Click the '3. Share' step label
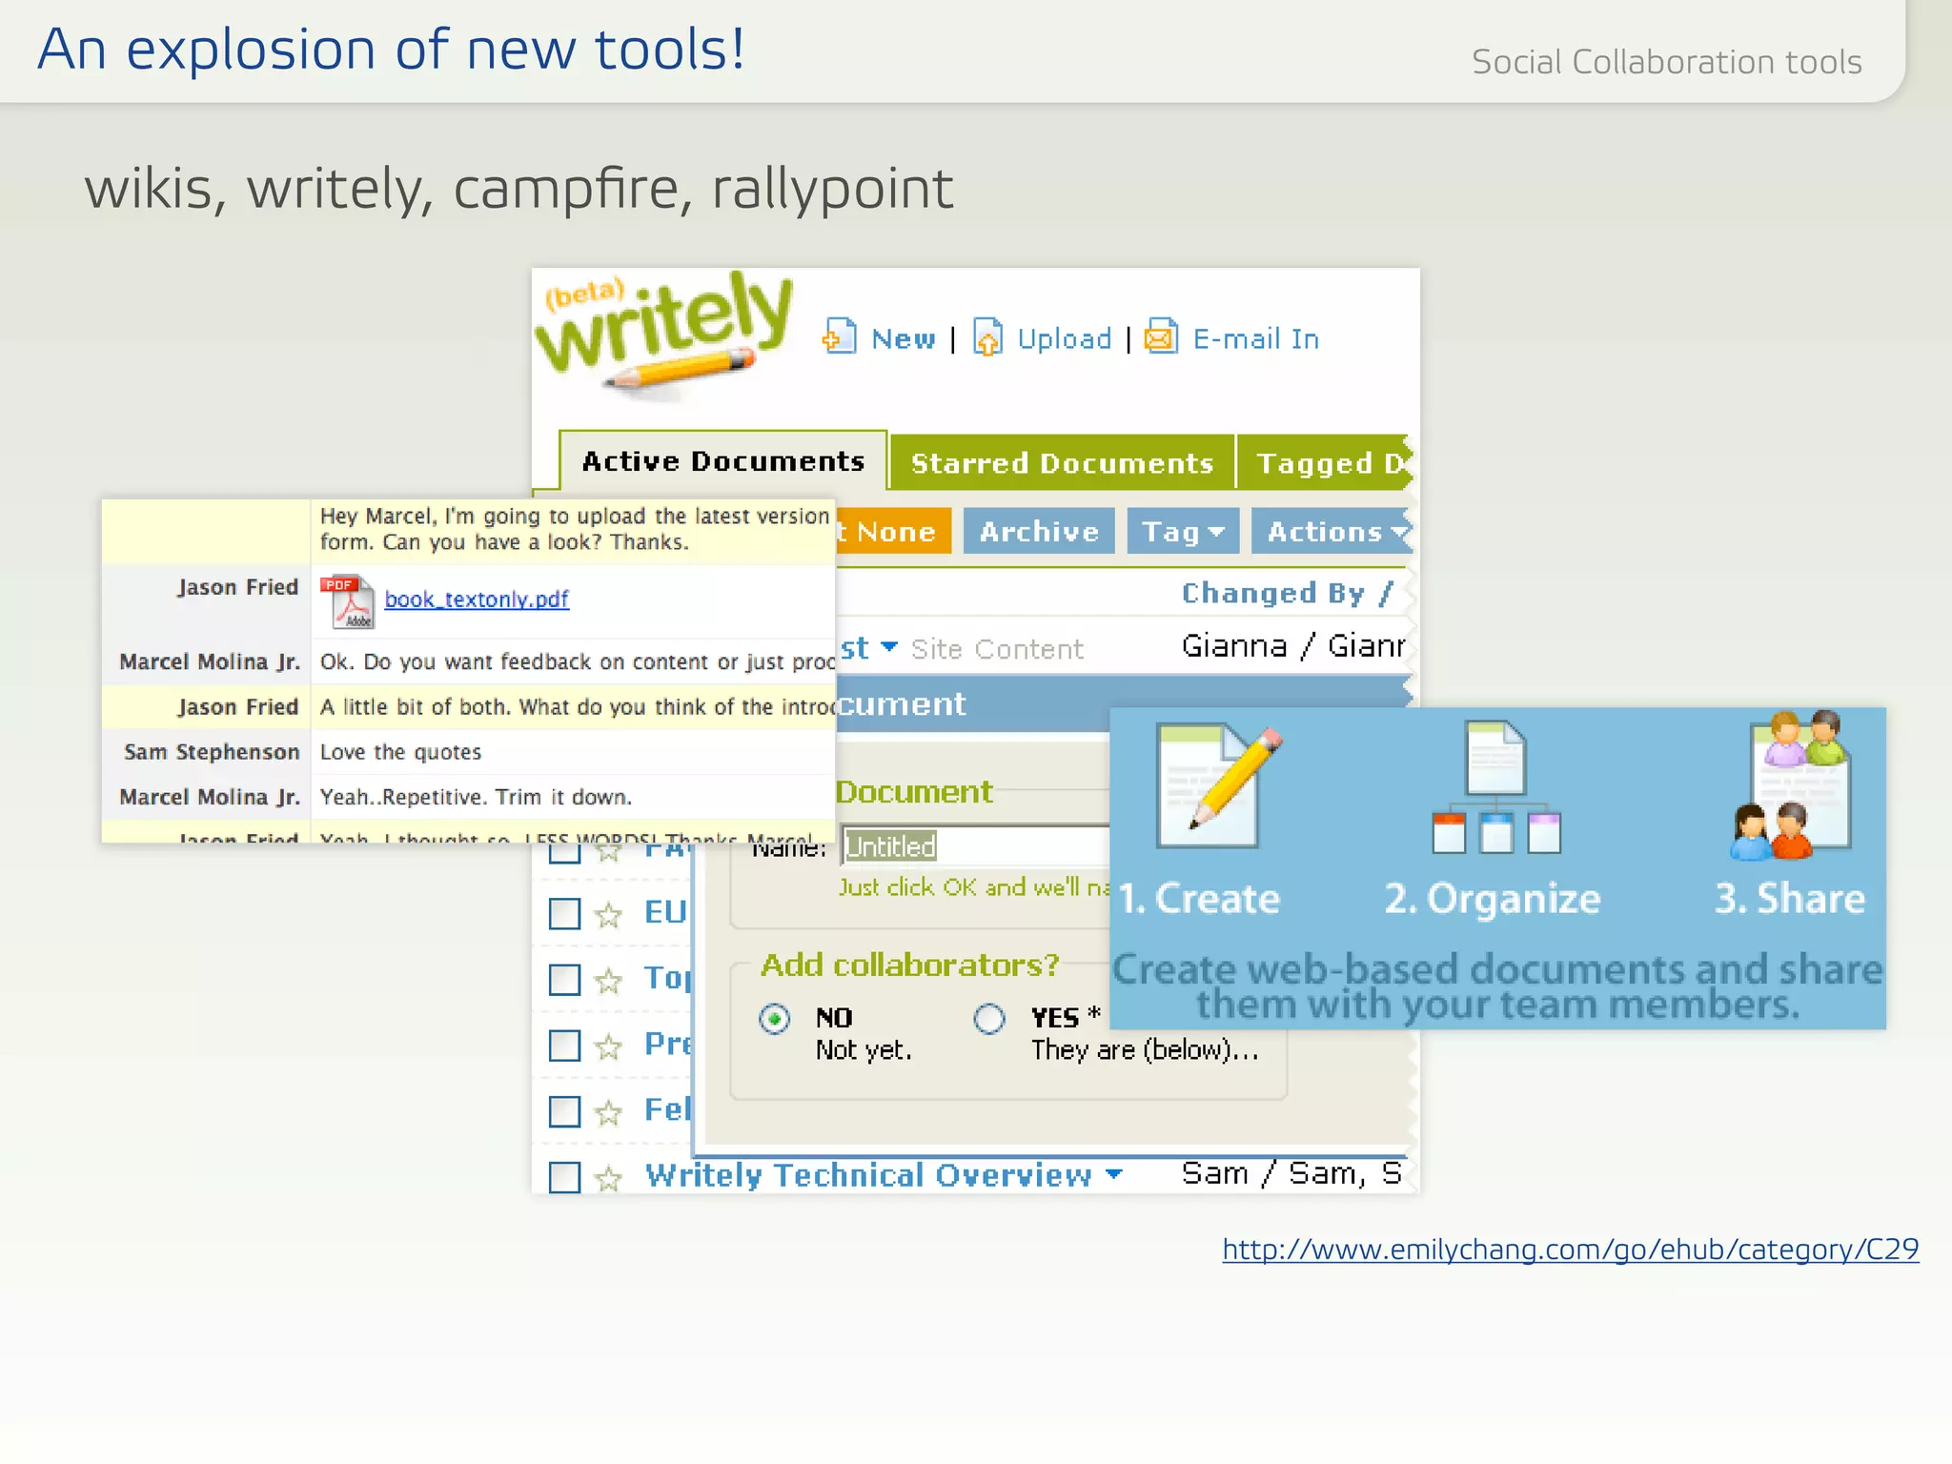This screenshot has height=1464, width=1952. tap(1789, 898)
